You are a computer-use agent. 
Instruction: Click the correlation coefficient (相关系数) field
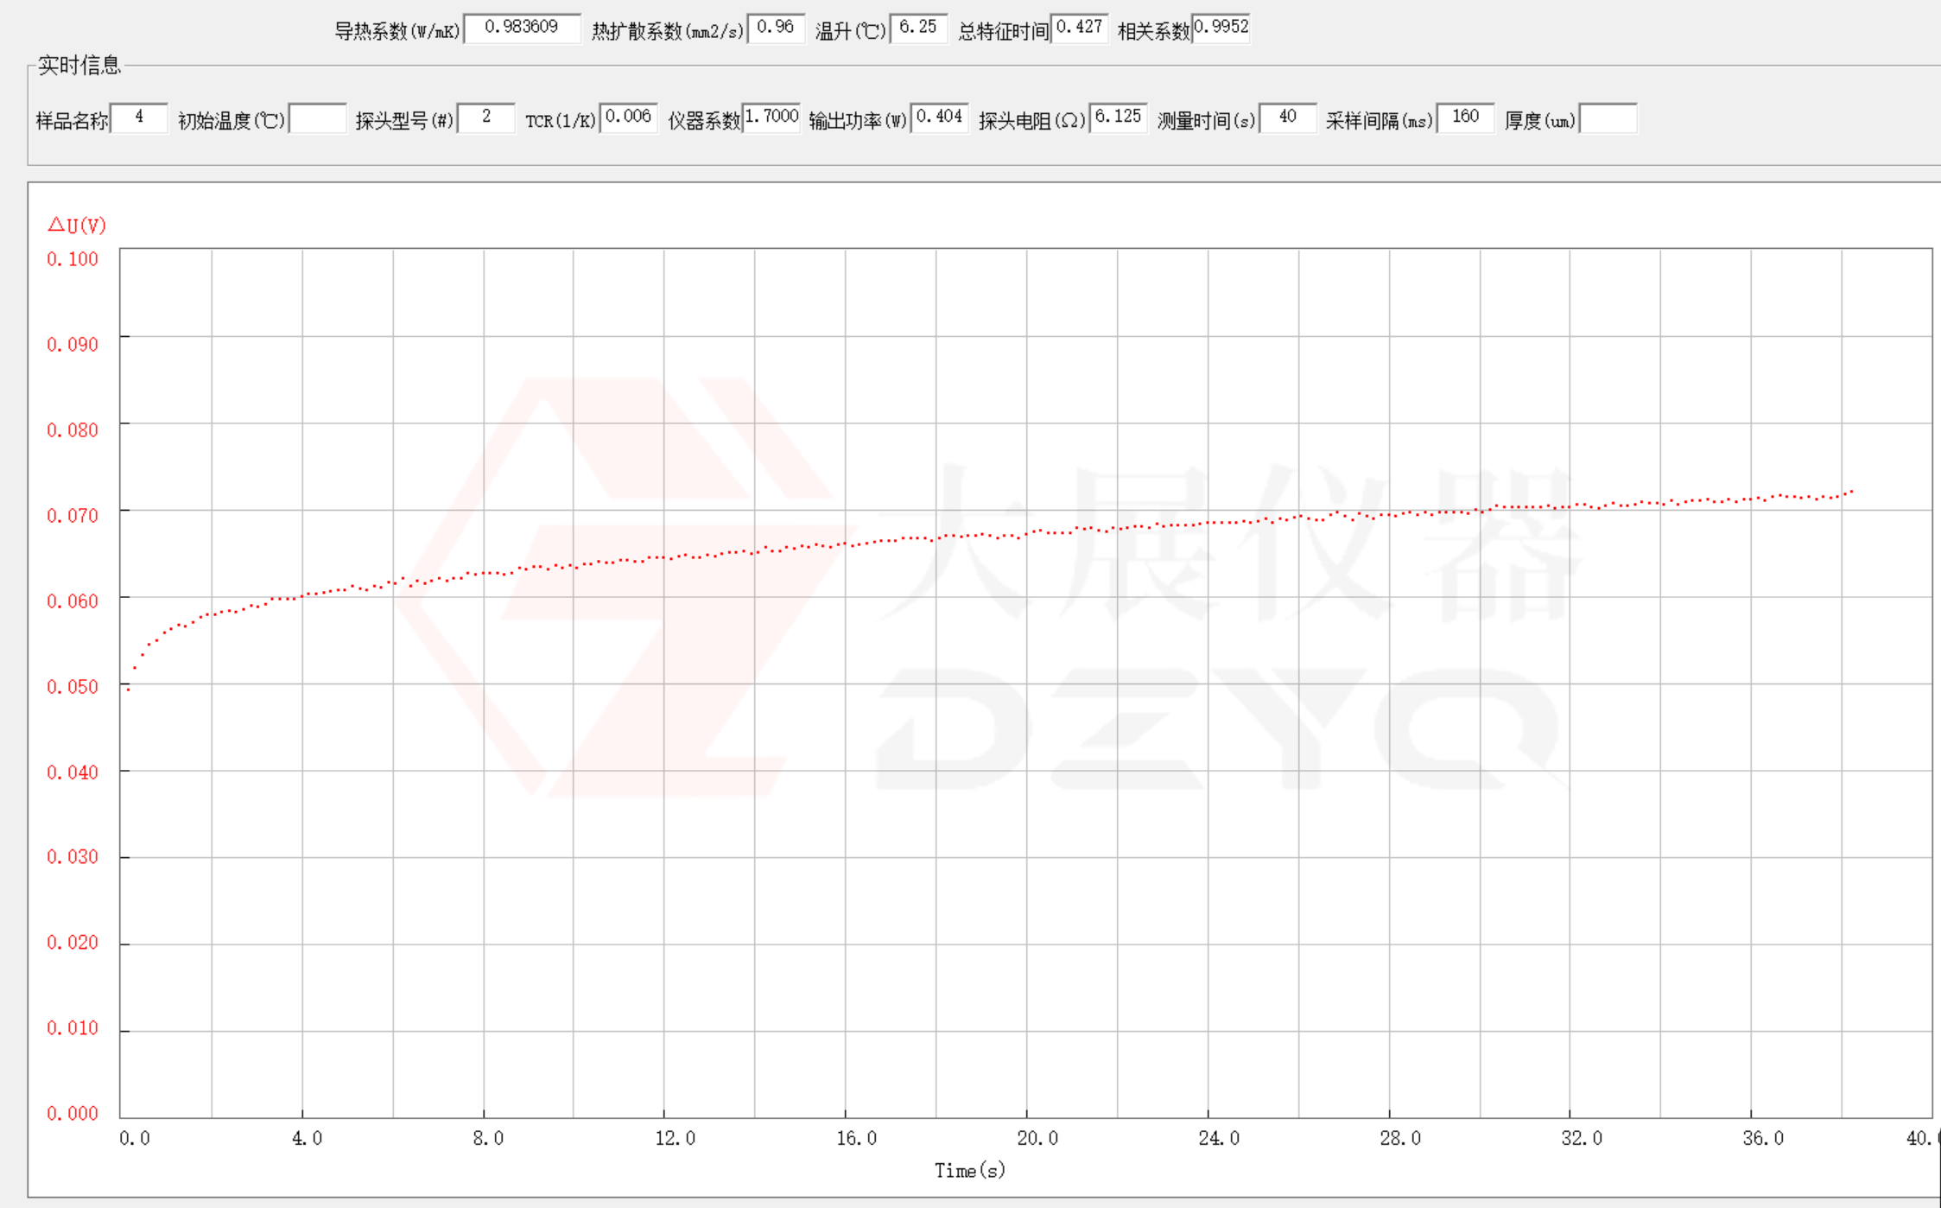pos(1220,28)
